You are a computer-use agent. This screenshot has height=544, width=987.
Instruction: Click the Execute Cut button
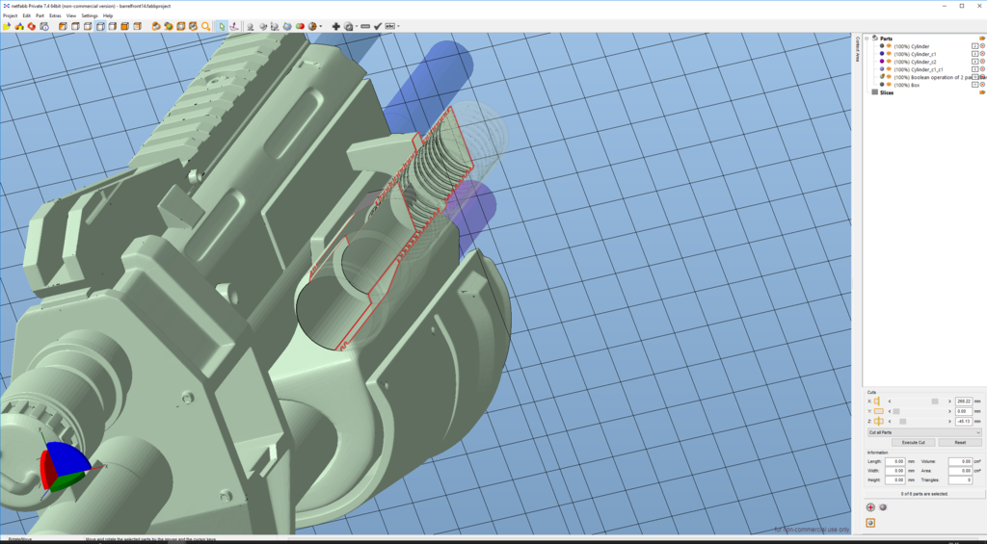[914, 442]
